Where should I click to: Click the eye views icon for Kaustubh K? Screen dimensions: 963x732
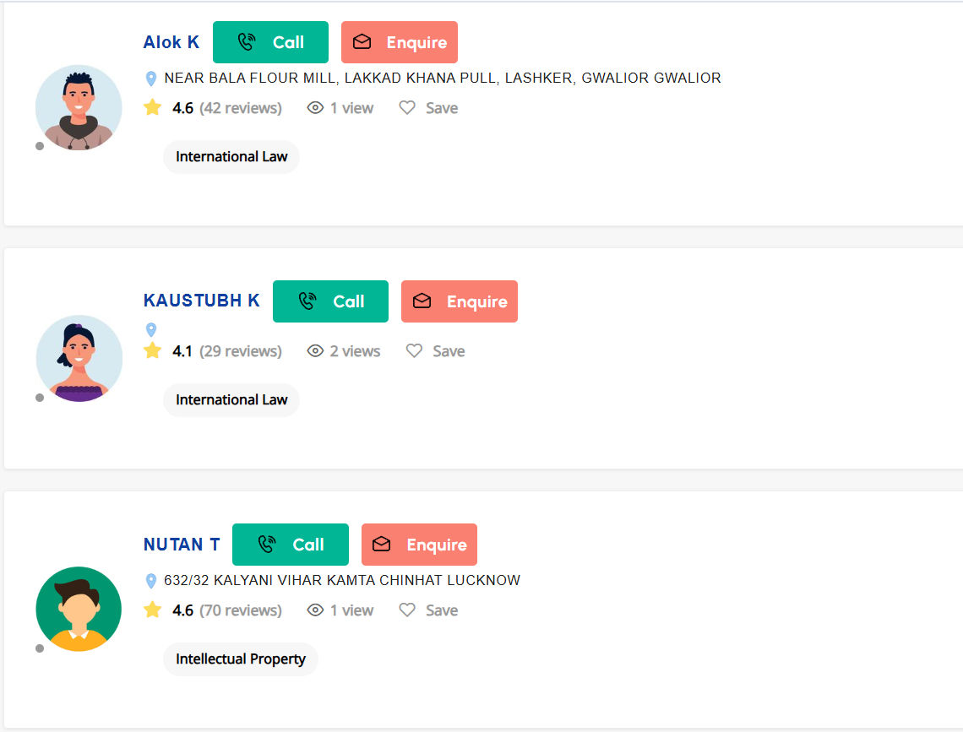pyautogui.click(x=316, y=351)
